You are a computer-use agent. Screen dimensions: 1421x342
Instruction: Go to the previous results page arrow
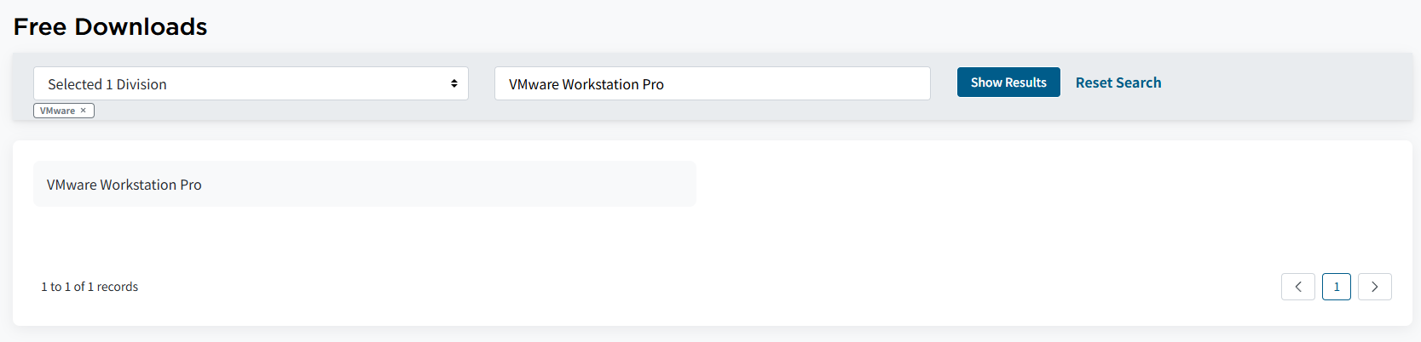[x=1298, y=287]
